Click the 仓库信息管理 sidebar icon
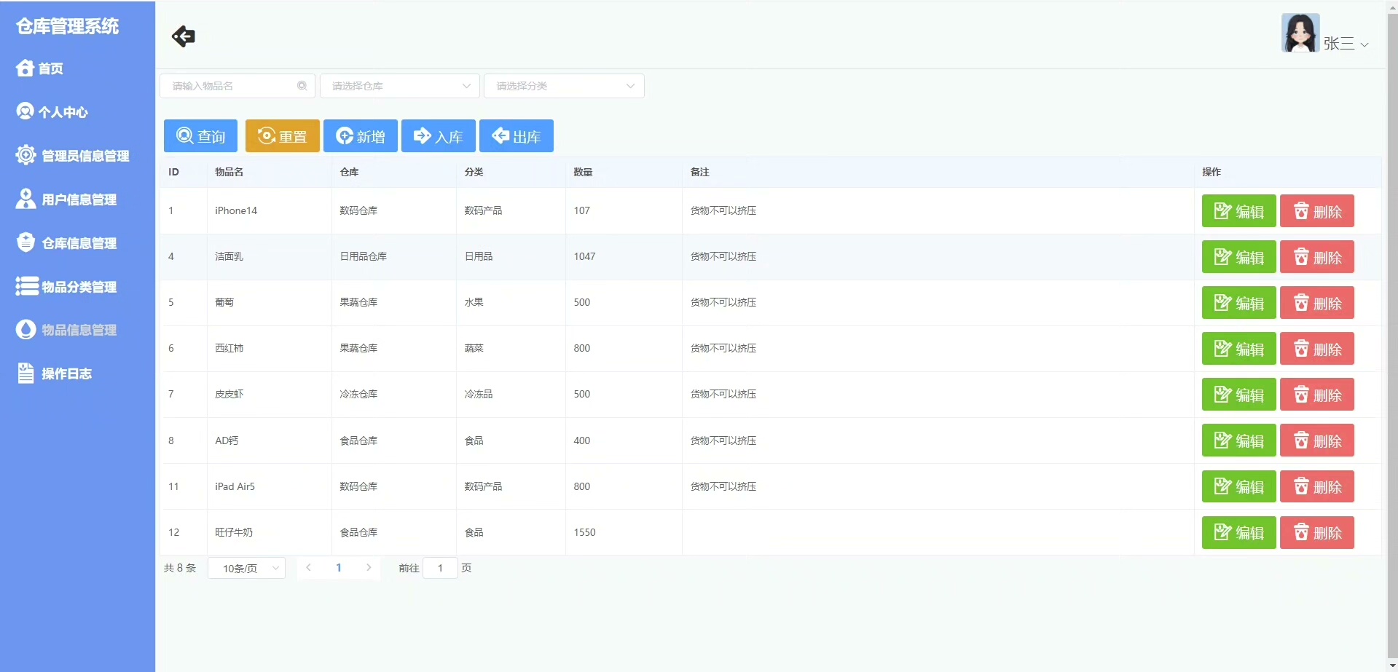Screen dimensions: 1398x672 25,242
